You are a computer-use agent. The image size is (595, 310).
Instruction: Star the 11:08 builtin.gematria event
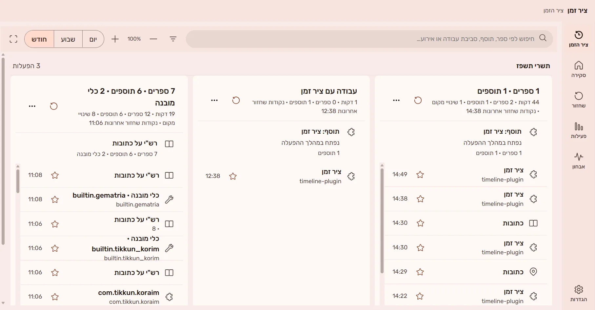55,200
